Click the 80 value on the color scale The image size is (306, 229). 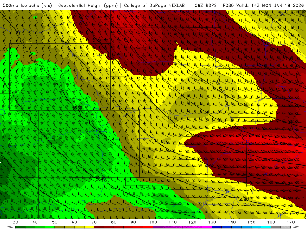[x=114, y=222]
